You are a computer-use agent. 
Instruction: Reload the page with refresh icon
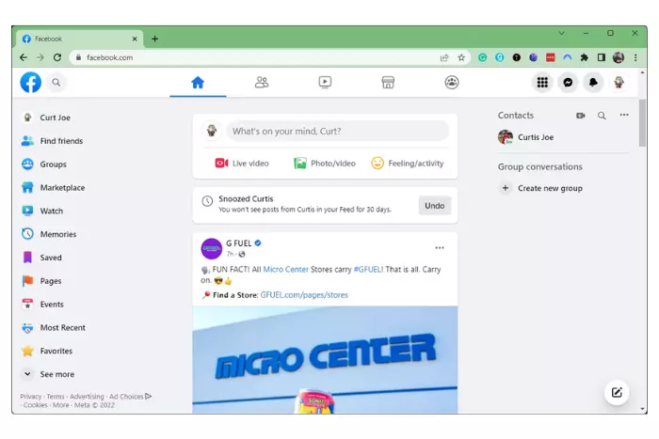point(57,57)
